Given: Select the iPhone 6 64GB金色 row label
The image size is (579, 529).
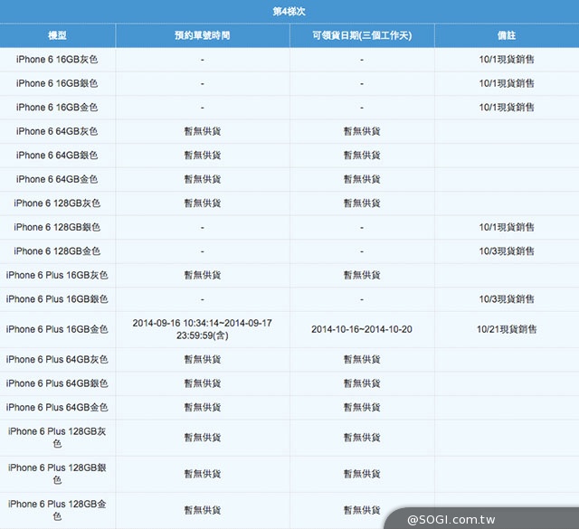Looking at the screenshot, I should [57, 179].
